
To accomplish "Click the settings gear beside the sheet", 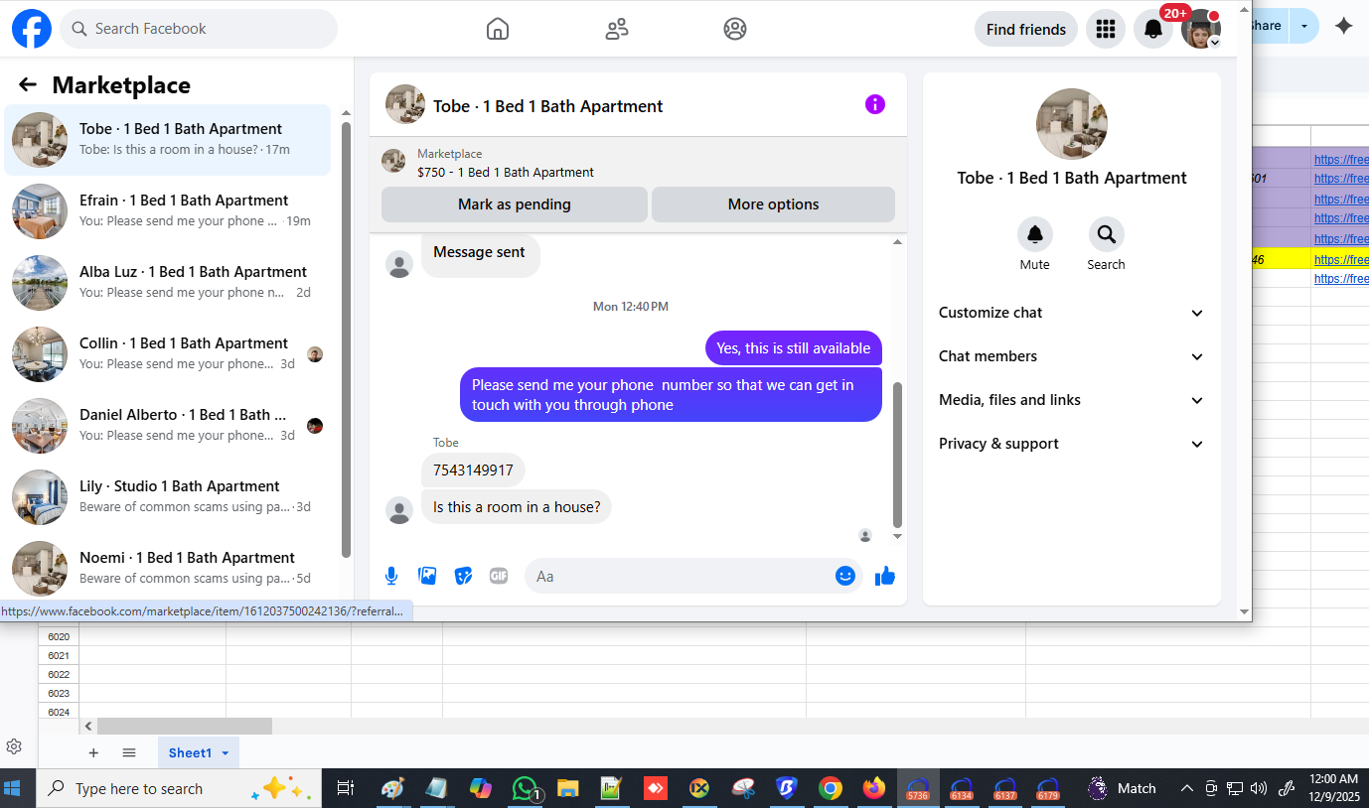I will 14,746.
